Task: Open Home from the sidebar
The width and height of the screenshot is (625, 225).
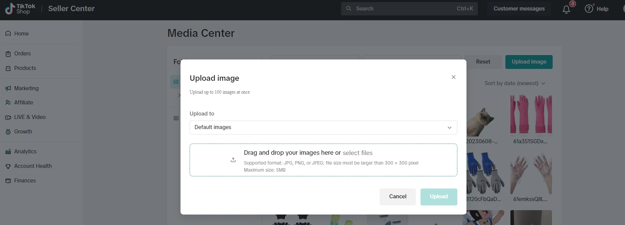Action: click(21, 33)
